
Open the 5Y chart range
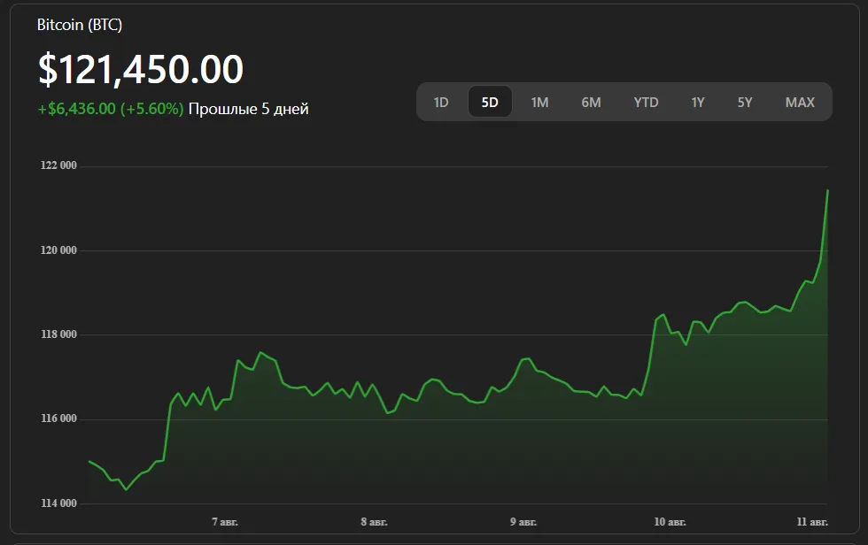pyautogui.click(x=745, y=103)
